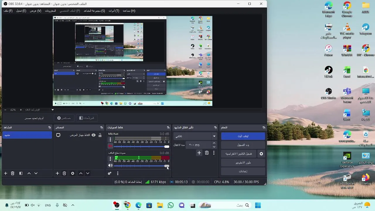375x211 pixels.
Task: Enable studio mode (طور الاستوديو) button
Action: (x=243, y=162)
